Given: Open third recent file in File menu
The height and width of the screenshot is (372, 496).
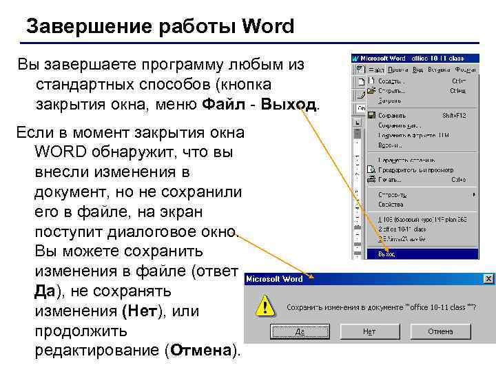Looking at the screenshot, I should [422, 239].
